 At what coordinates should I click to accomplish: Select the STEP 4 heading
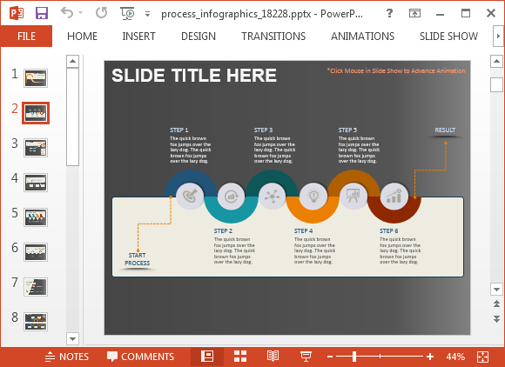tap(303, 231)
